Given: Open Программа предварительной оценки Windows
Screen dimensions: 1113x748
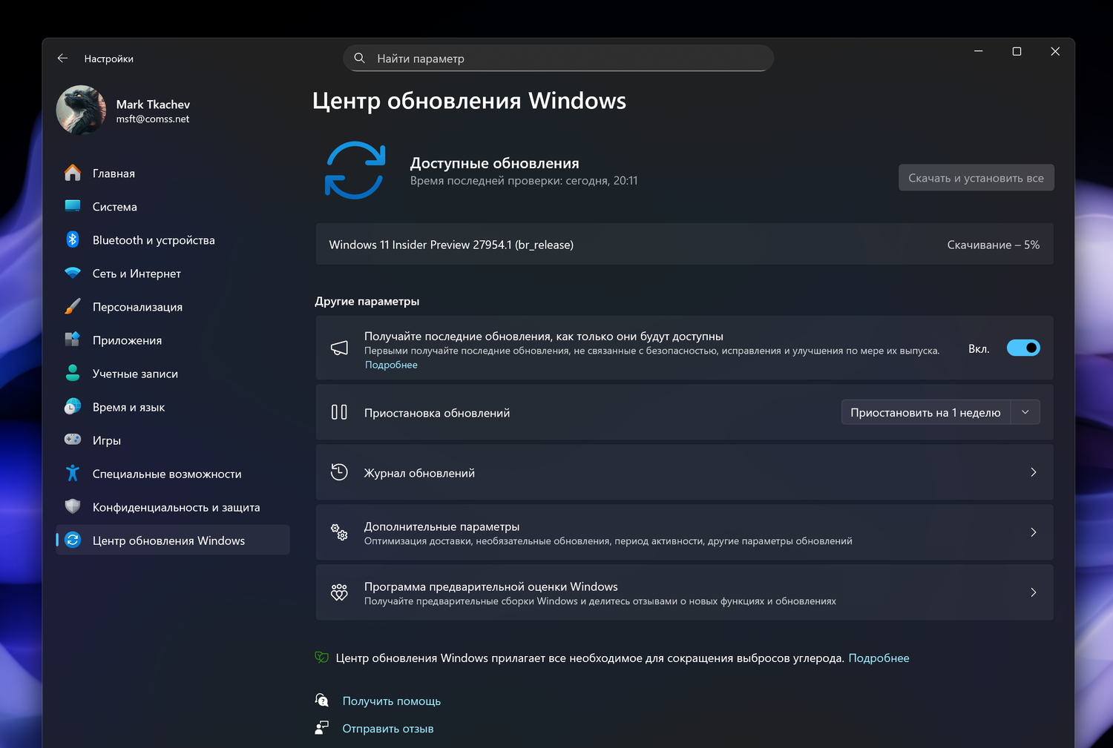Looking at the screenshot, I should [684, 592].
